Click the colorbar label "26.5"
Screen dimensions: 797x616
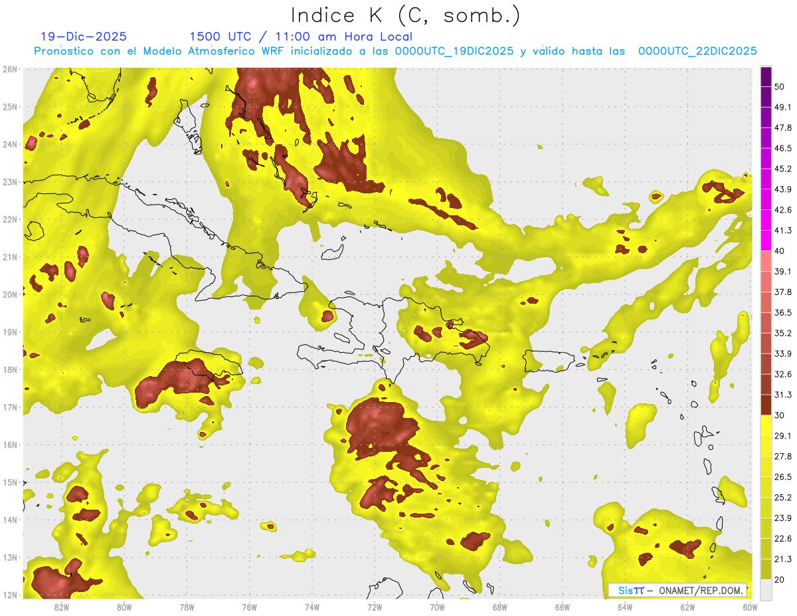click(x=783, y=477)
